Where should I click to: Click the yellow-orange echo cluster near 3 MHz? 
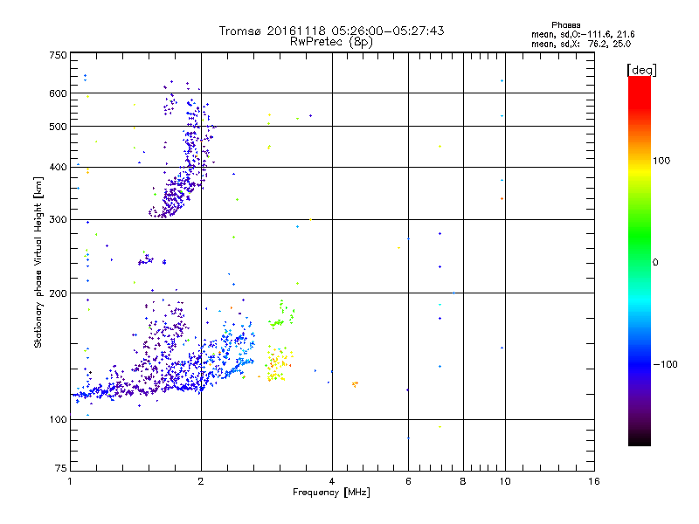279,363
